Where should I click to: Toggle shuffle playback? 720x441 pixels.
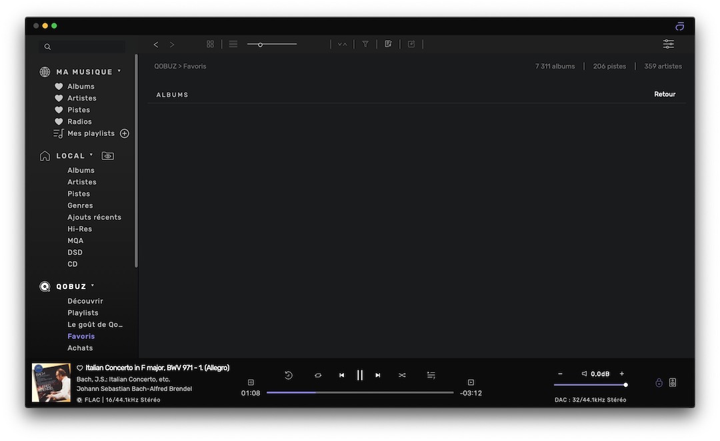(402, 375)
